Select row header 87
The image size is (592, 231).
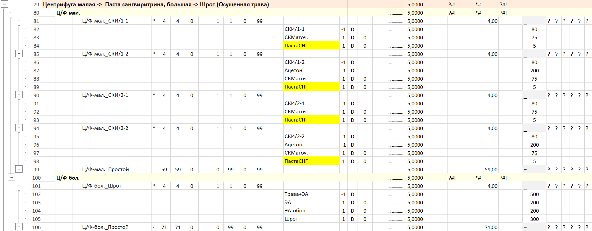tap(36, 70)
